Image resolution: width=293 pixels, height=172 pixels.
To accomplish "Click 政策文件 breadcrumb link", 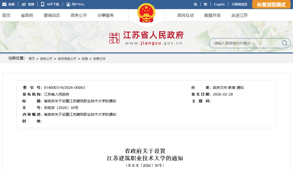I will (x=99, y=59).
